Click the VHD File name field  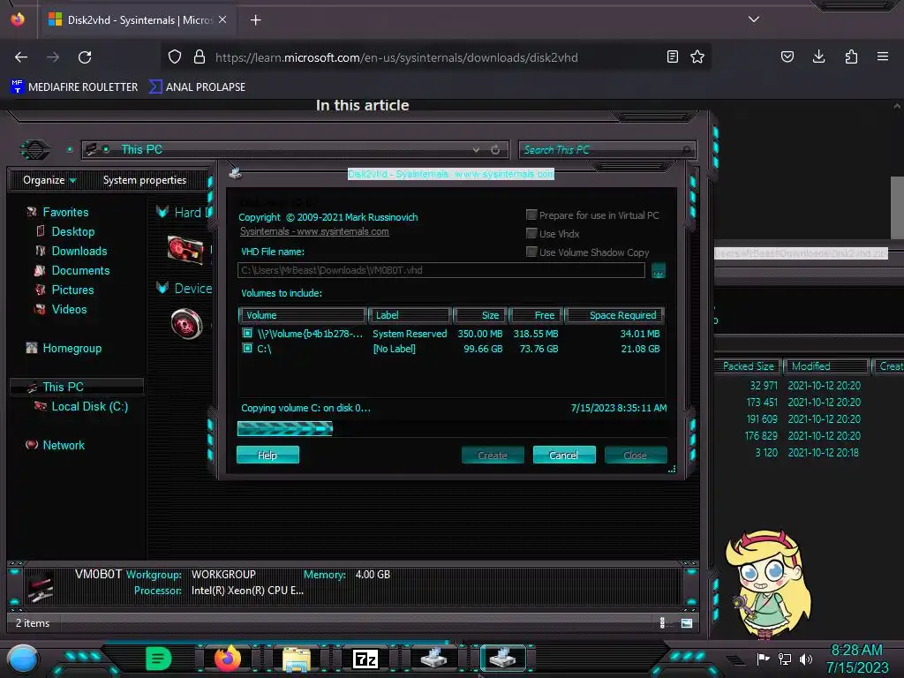(441, 270)
